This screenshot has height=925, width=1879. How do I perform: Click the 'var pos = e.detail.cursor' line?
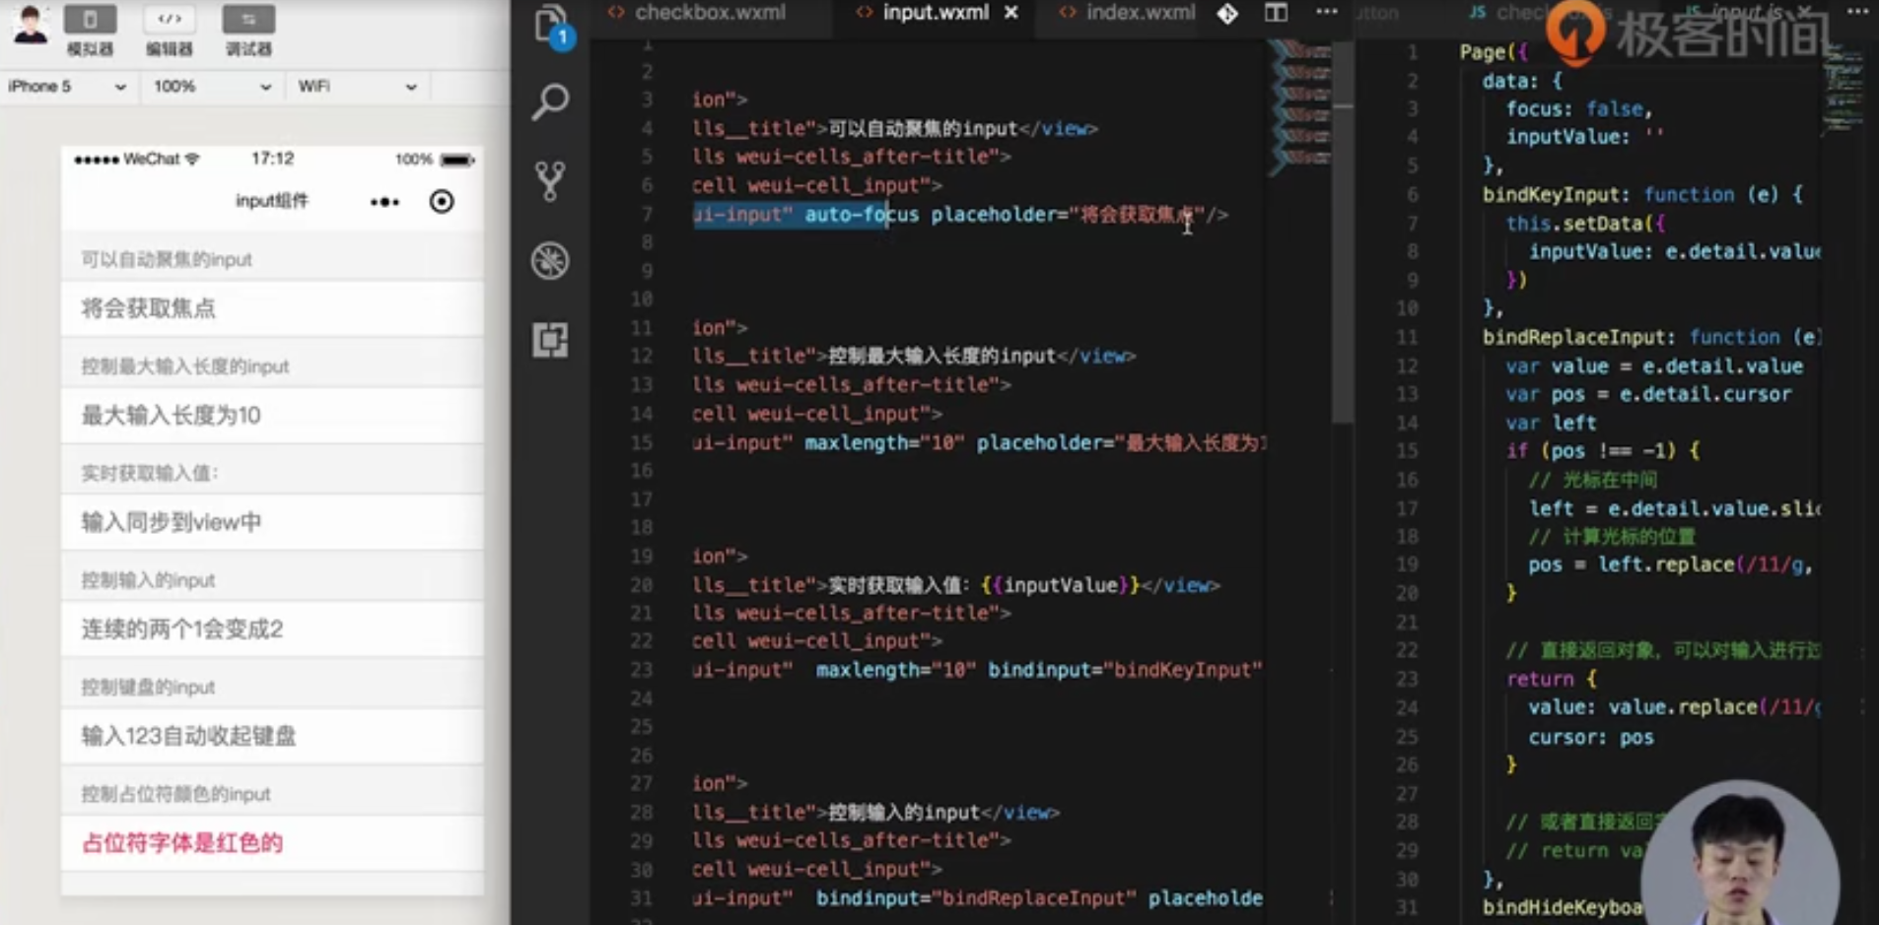click(1648, 394)
